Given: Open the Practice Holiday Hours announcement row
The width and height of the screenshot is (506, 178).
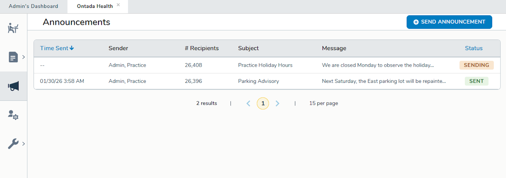Looking at the screenshot, I should (265, 65).
